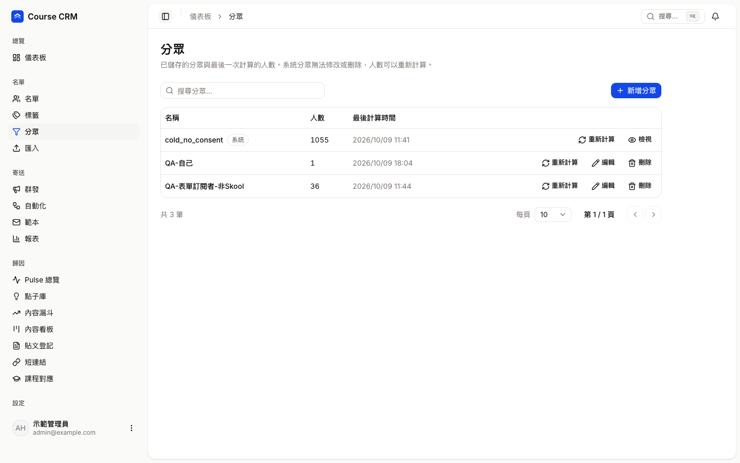The image size is (740, 463).
Task: Open 標籤 tags page
Action: pyautogui.click(x=74, y=115)
